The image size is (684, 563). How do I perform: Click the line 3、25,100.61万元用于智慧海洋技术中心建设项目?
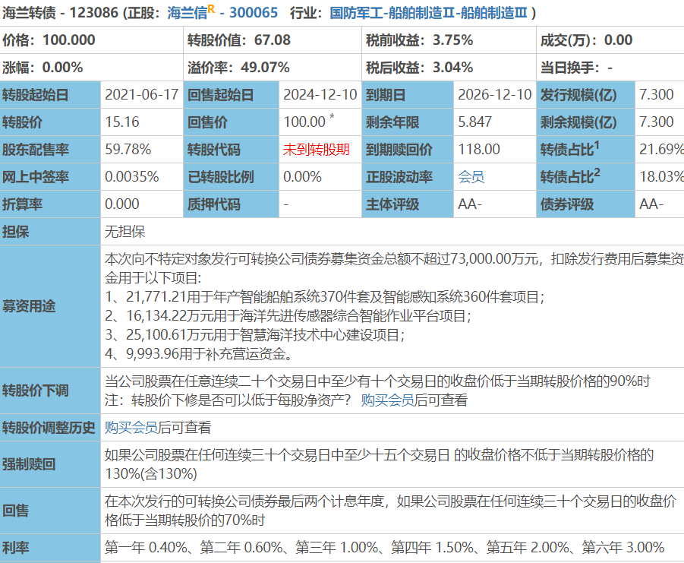tap(255, 335)
